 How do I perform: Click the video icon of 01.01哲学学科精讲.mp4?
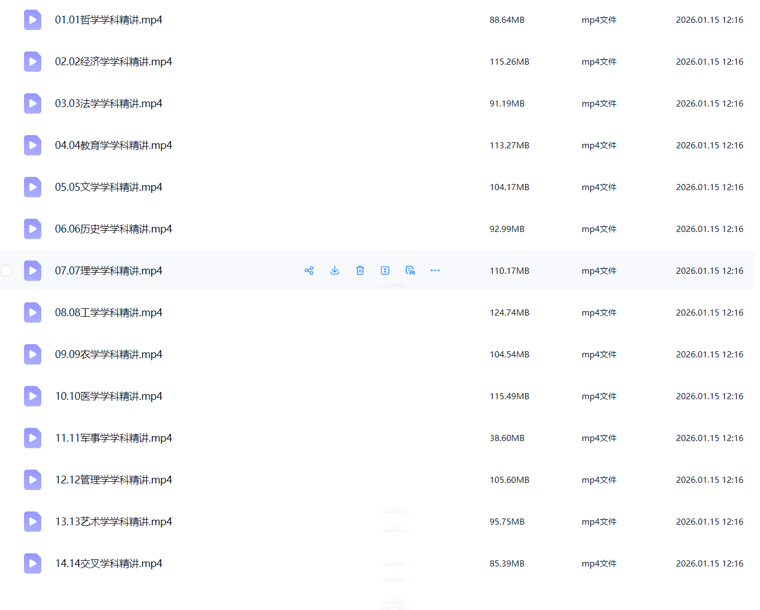pyautogui.click(x=32, y=20)
